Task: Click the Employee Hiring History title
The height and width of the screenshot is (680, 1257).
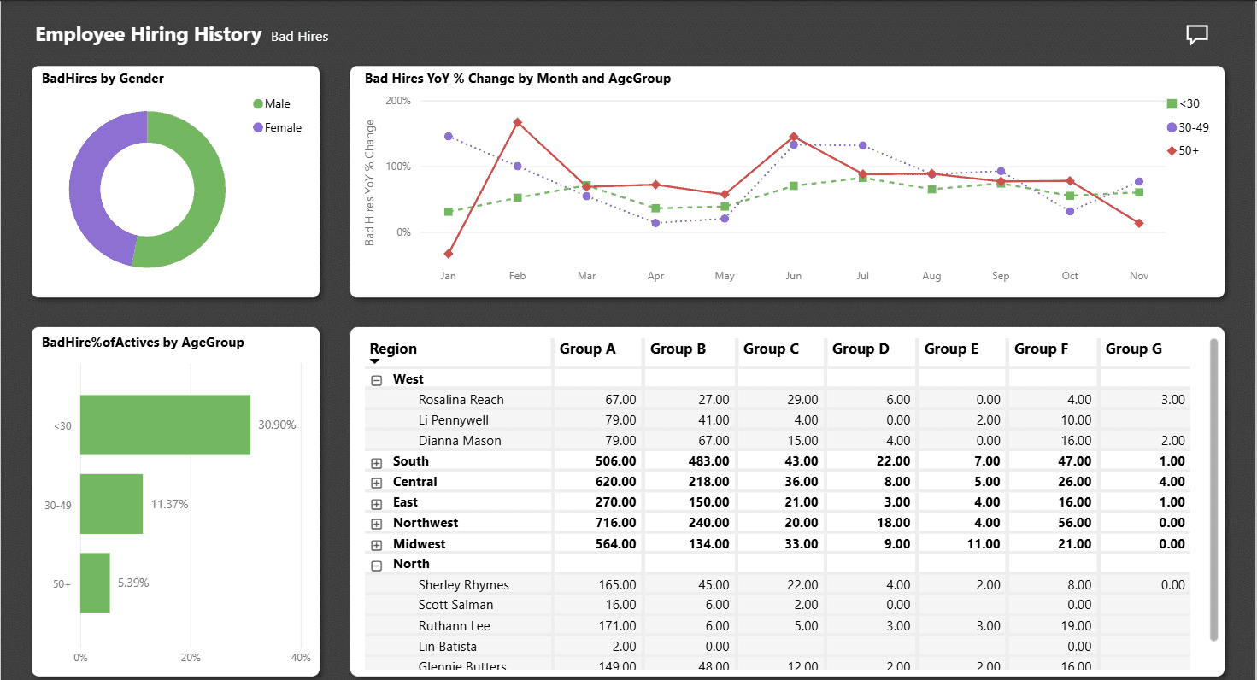Action: coord(149,35)
